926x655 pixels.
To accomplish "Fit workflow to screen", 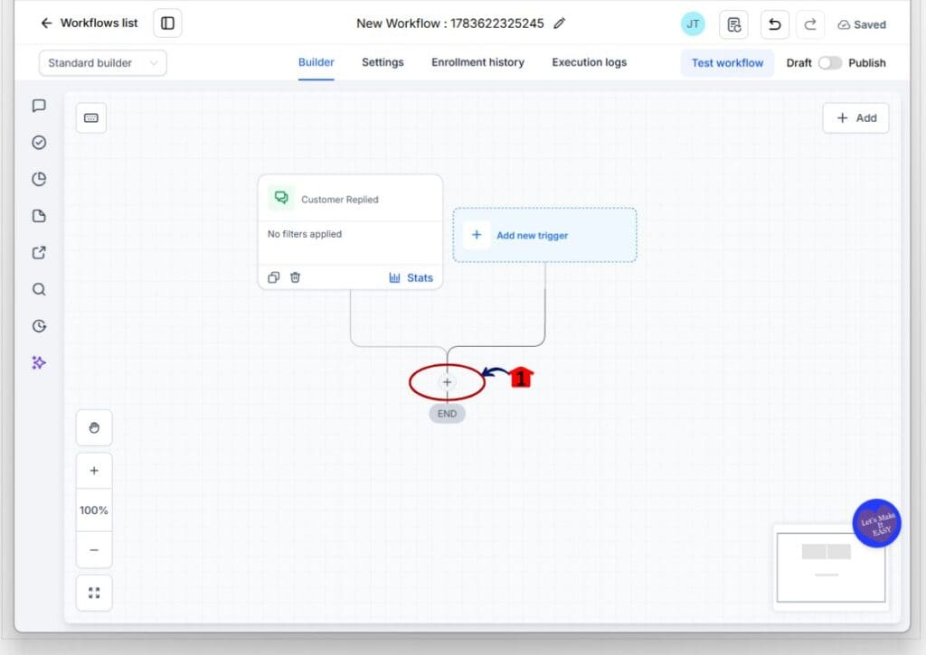I will tap(94, 593).
